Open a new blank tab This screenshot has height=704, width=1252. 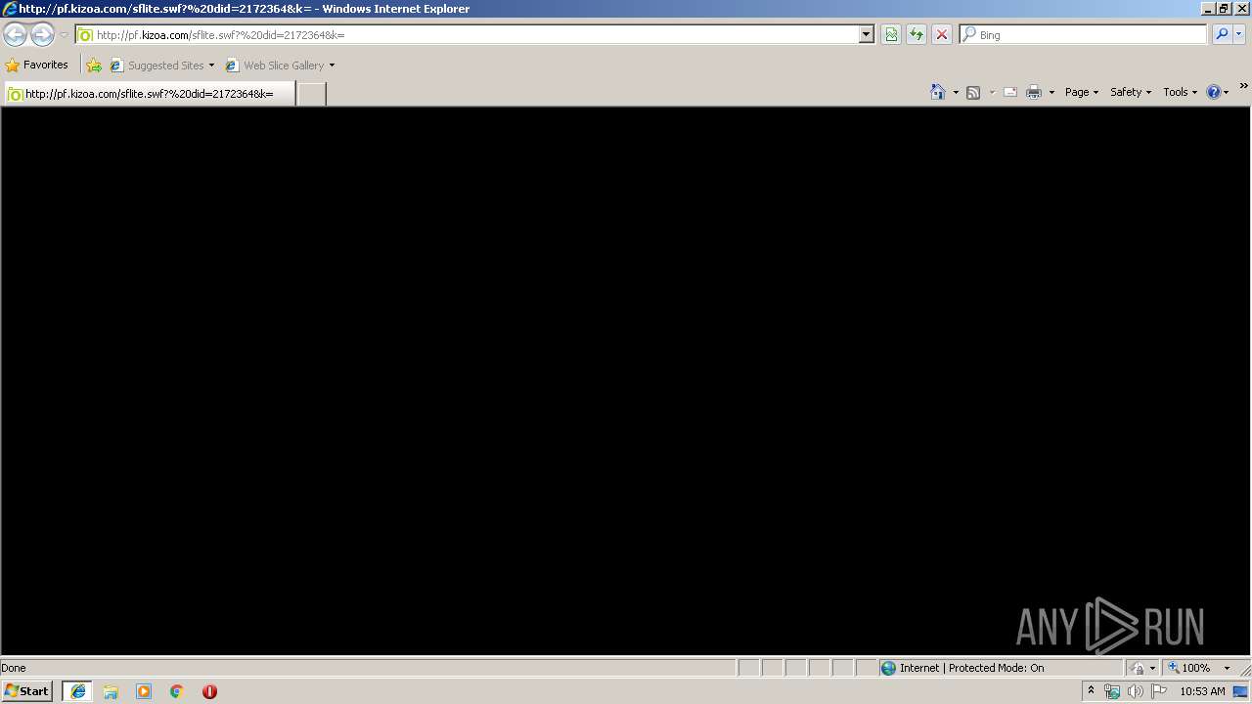point(311,94)
